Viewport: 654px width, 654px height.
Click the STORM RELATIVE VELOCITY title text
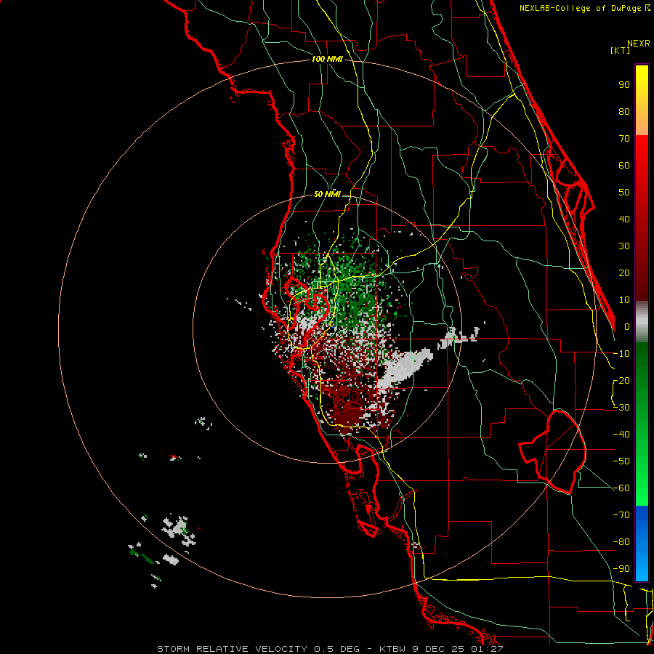pyautogui.click(x=233, y=649)
